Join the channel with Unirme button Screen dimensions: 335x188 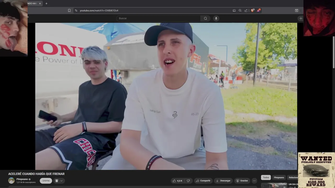(46, 181)
